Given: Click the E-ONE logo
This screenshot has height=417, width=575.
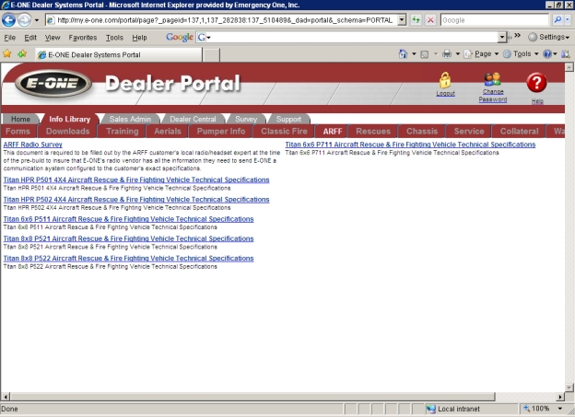Looking at the screenshot, I should [x=53, y=83].
